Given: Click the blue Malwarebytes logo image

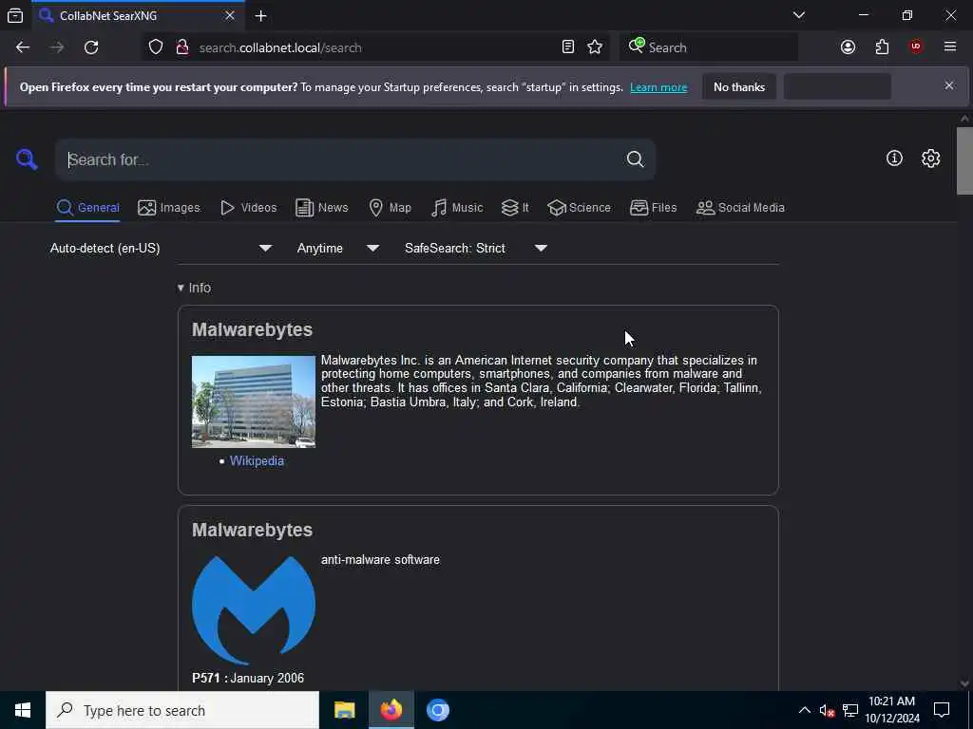Looking at the screenshot, I should [x=253, y=609].
